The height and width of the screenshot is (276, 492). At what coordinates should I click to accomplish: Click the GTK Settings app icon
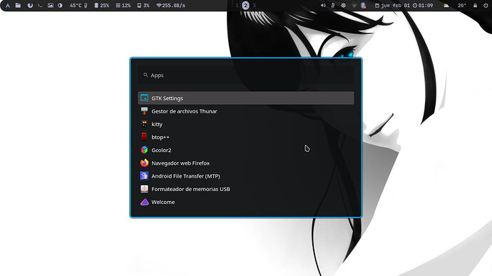pos(144,98)
